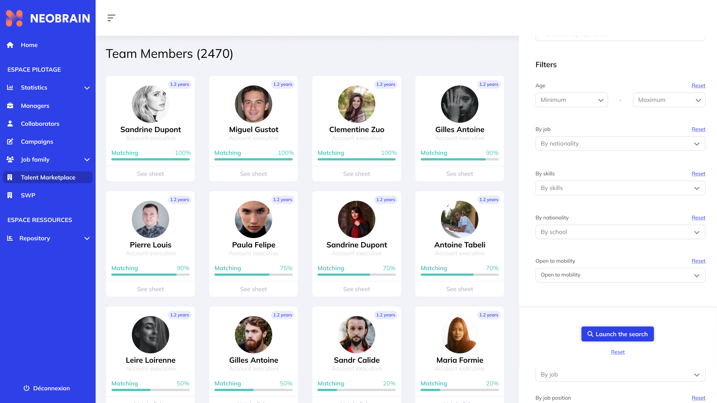Image resolution: width=717 pixels, height=403 pixels.
Task: Open Talent Marketplace menu item
Action: pos(48,177)
